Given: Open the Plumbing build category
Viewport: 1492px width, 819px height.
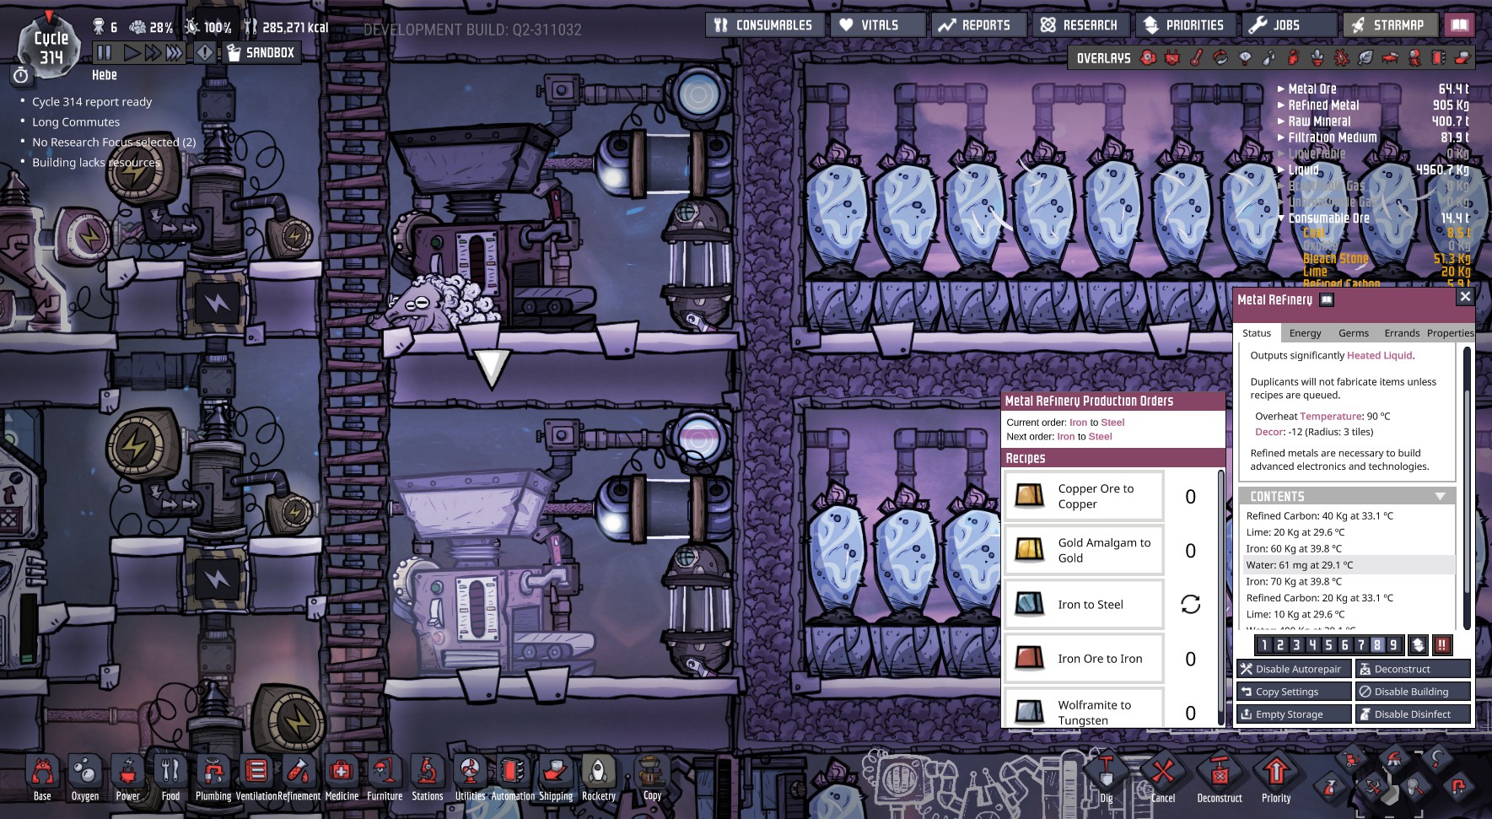Looking at the screenshot, I should point(213,778).
